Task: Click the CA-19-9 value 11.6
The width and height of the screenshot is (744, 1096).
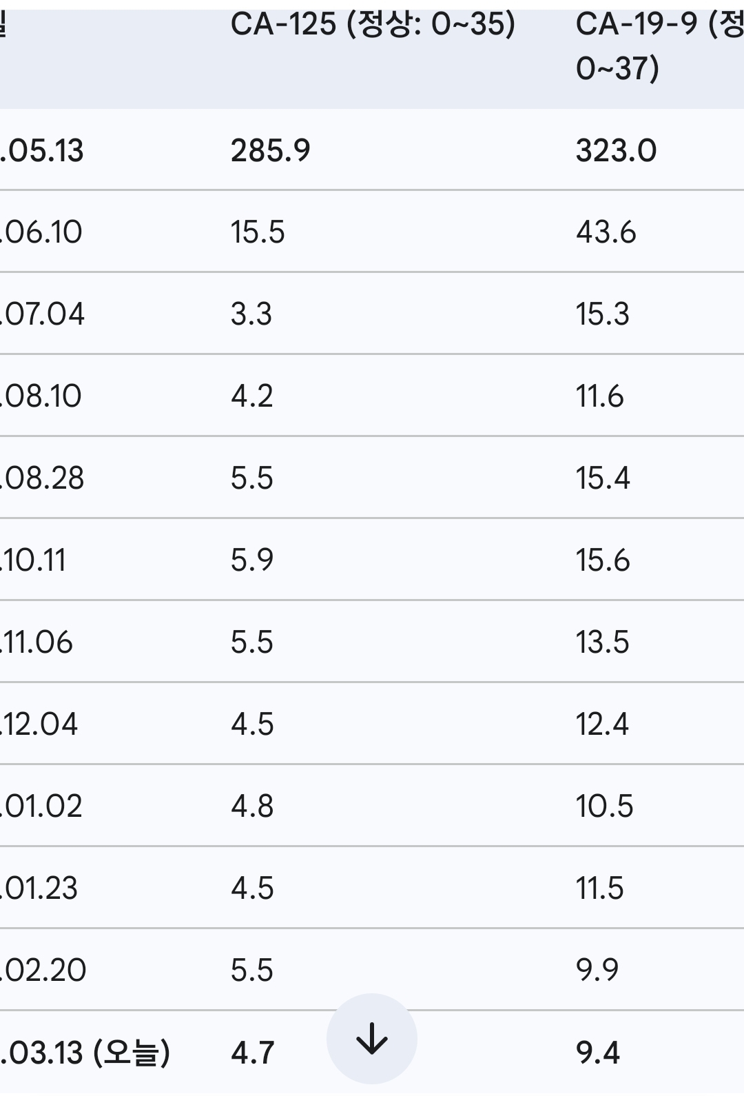Action: pos(600,396)
